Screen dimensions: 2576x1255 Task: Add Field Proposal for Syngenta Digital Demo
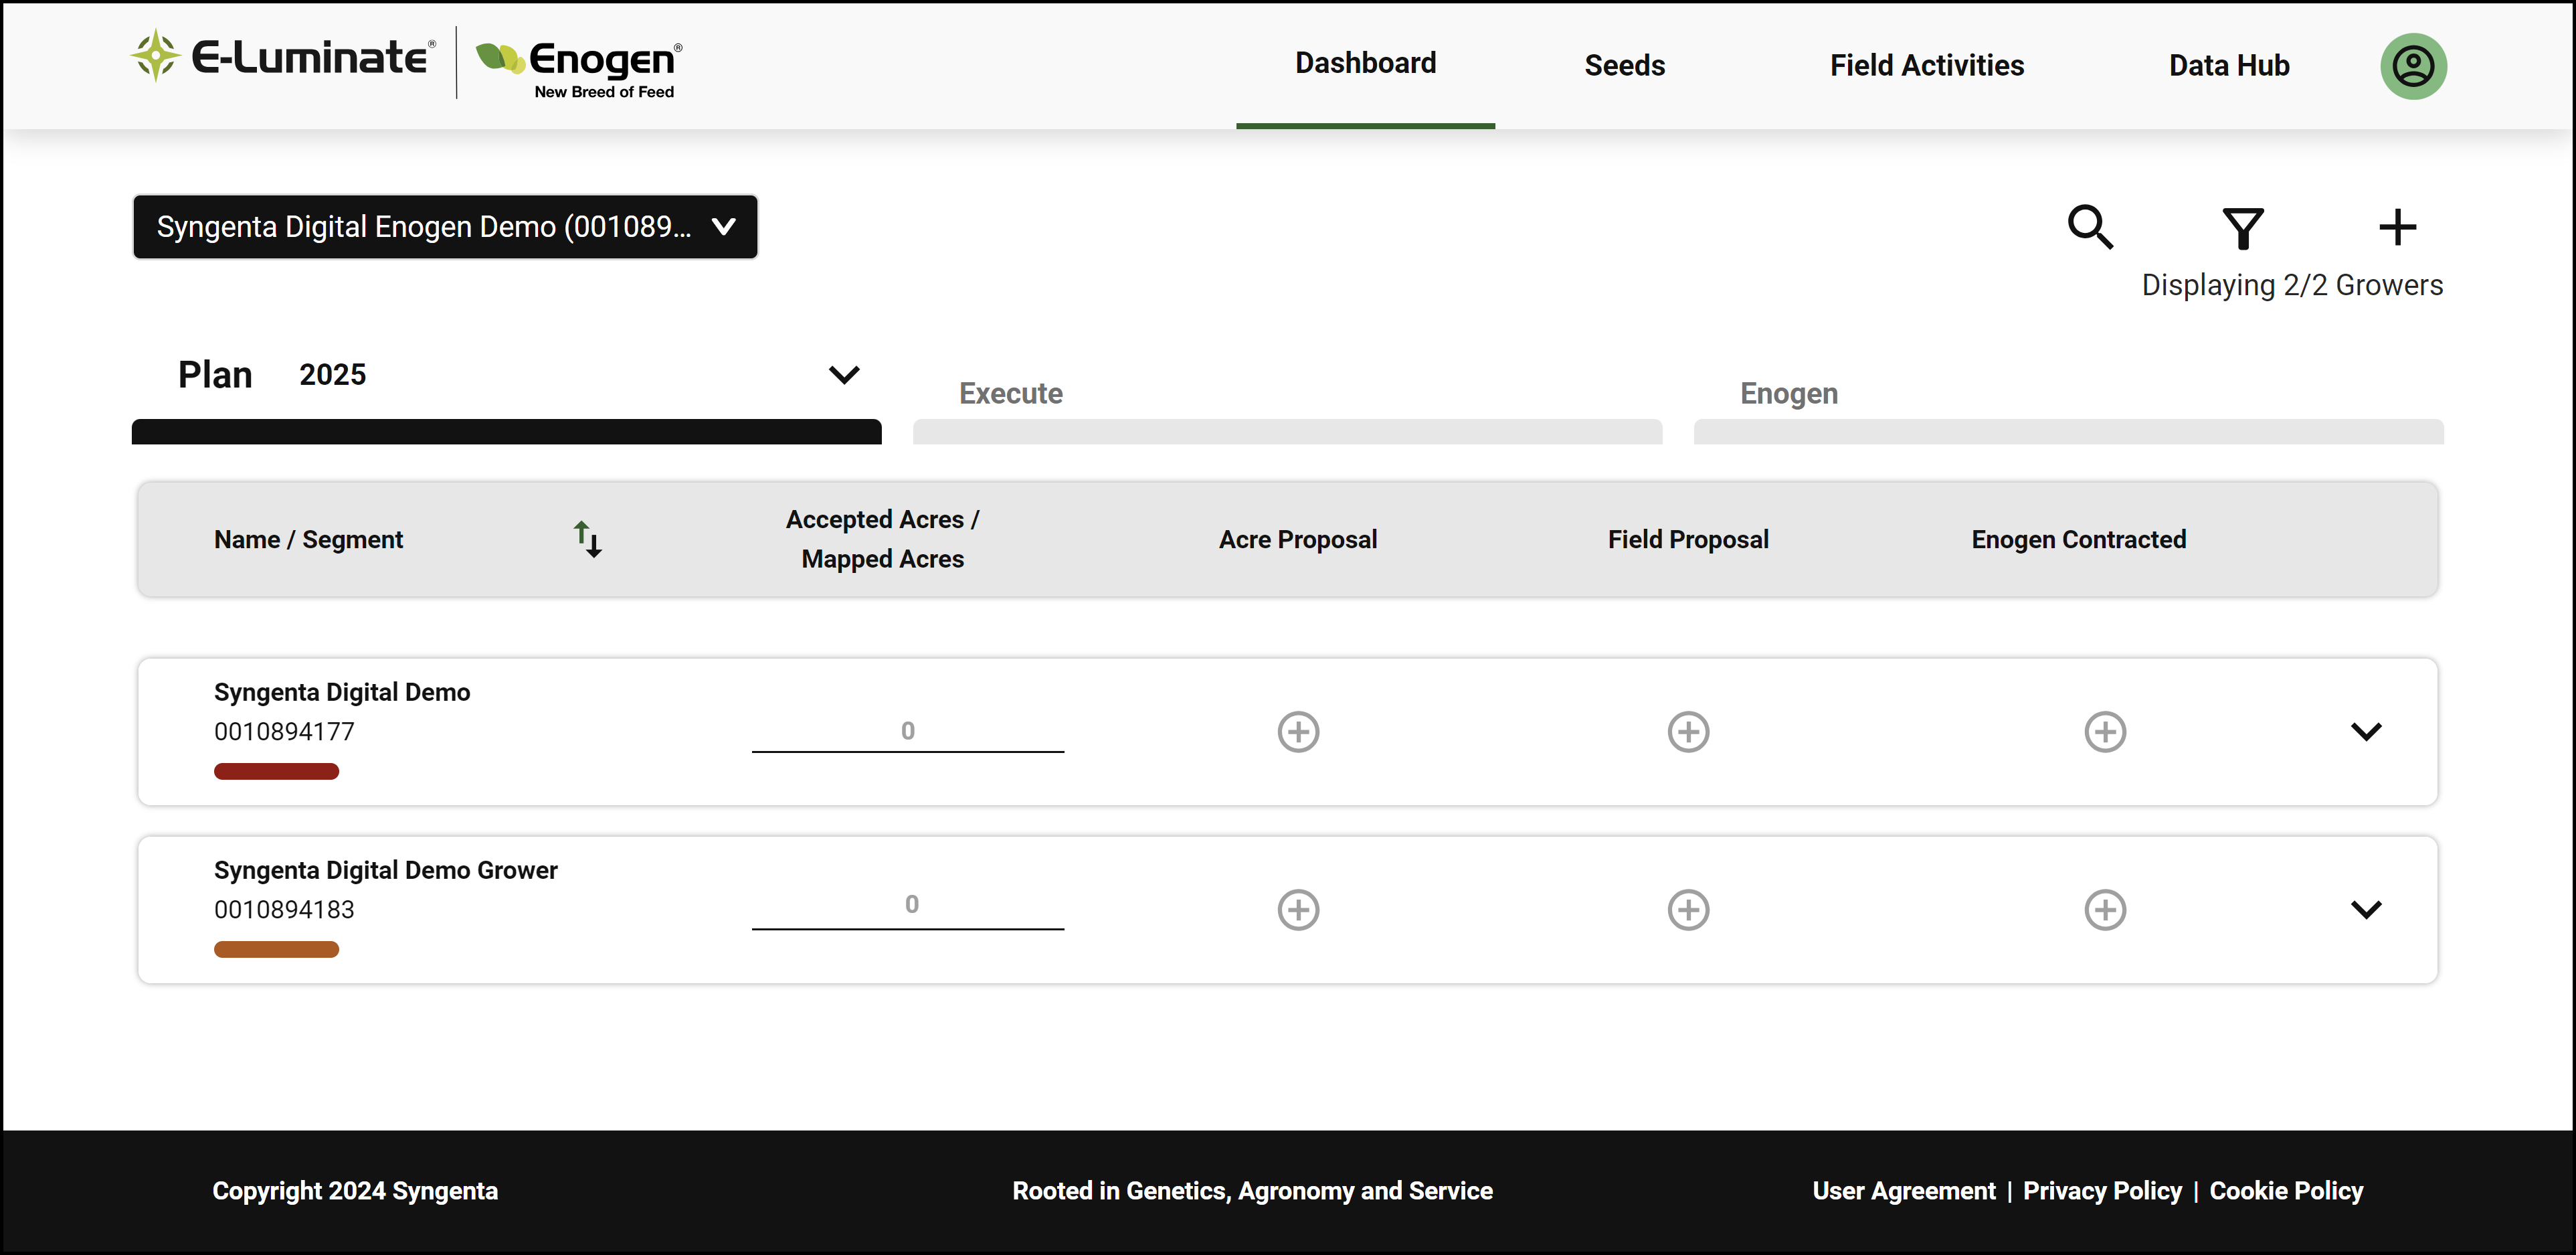(1688, 732)
